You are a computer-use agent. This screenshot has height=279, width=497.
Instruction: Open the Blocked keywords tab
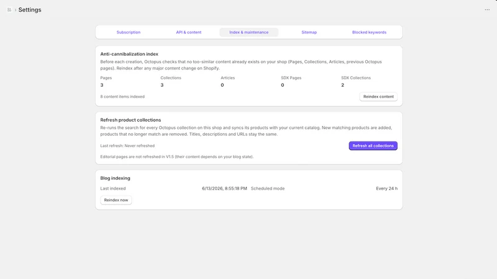[369, 32]
